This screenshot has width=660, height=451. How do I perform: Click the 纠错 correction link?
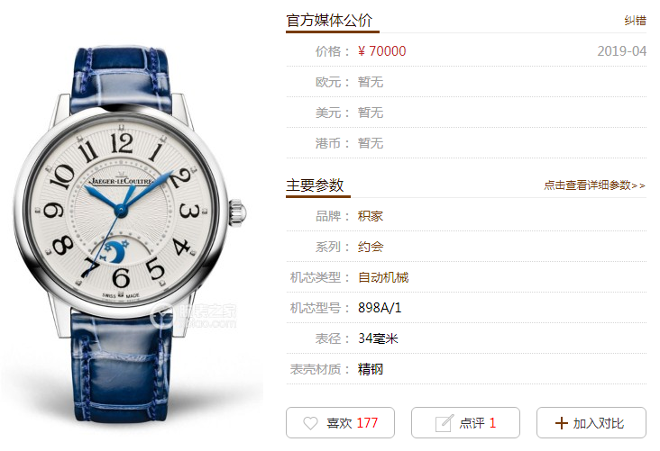pyautogui.click(x=635, y=21)
